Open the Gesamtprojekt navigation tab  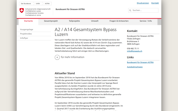coord(51,21)
